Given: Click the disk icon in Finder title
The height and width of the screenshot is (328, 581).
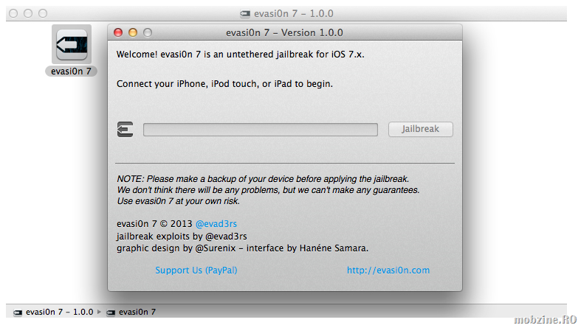Looking at the screenshot, I should [x=245, y=13].
